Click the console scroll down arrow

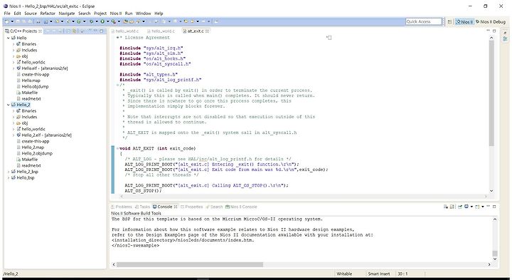point(495,259)
